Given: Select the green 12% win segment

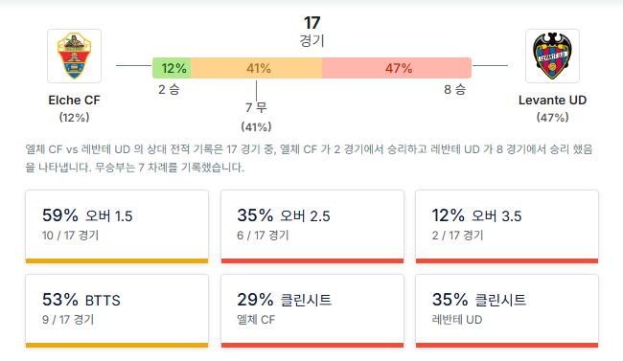Looking at the screenshot, I should click(172, 68).
